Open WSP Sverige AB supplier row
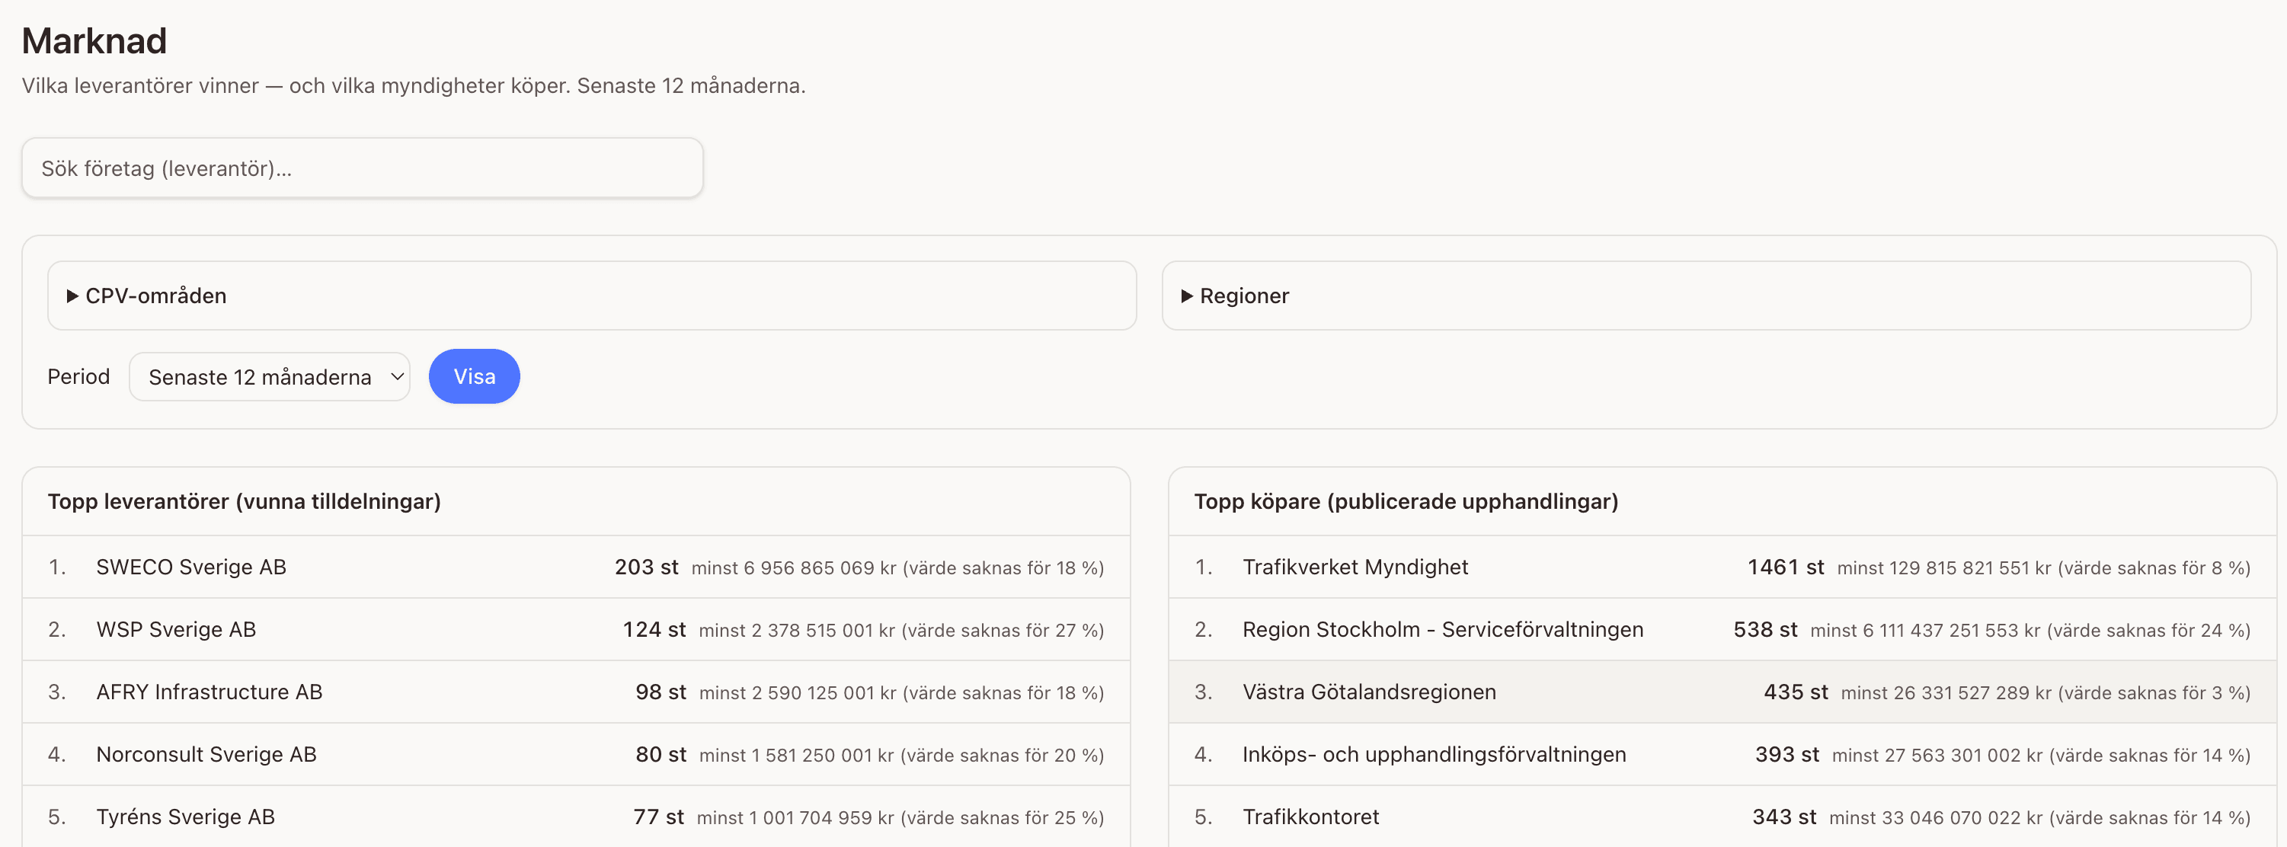This screenshot has height=847, width=2287. 576,629
